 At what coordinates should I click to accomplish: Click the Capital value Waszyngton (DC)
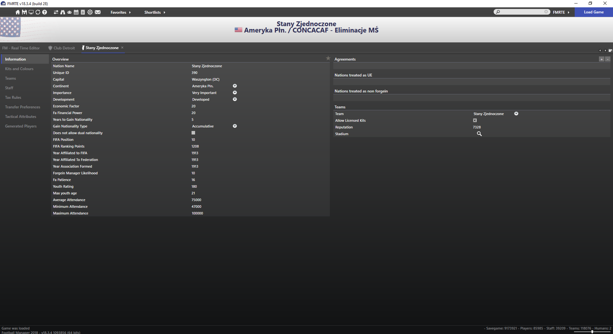click(x=206, y=79)
